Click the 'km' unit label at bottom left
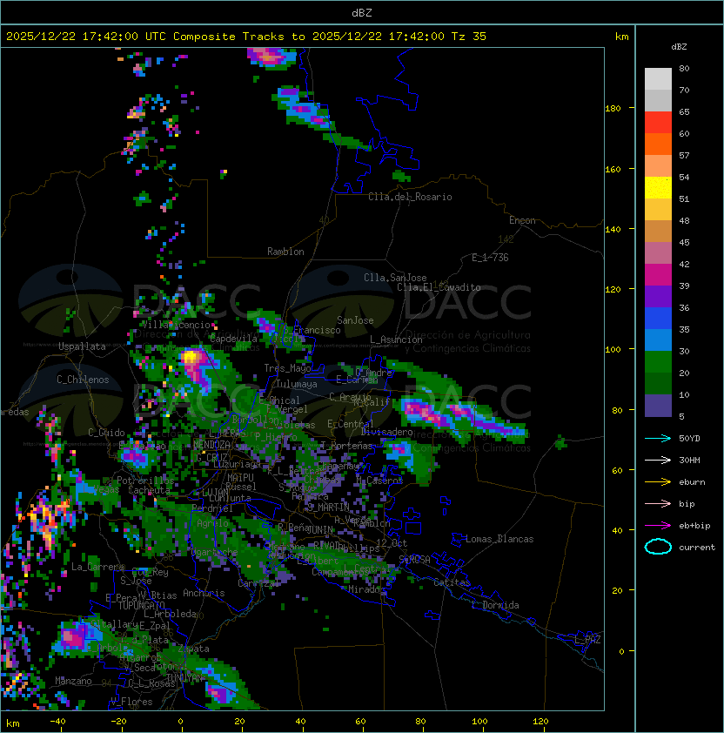Screen dimensions: 724x733 click(13, 723)
